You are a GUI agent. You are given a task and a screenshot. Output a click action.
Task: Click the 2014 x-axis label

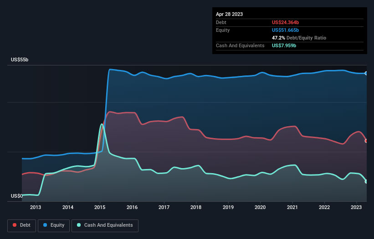pyautogui.click(x=68, y=207)
